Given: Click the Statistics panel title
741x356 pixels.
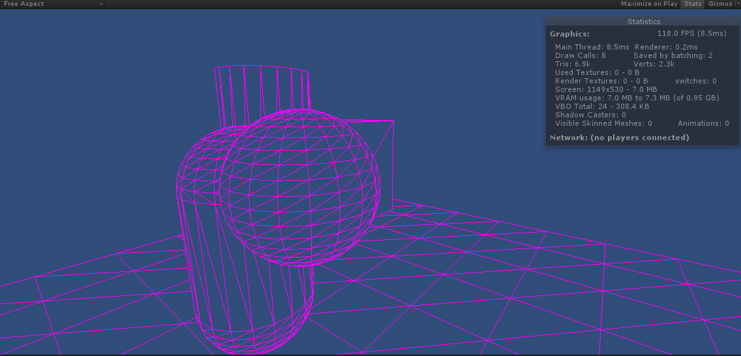Looking at the screenshot, I should click(644, 22).
